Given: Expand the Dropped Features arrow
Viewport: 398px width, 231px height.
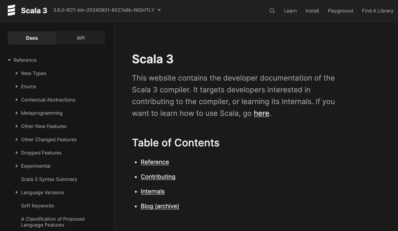Looking at the screenshot, I should click(x=17, y=153).
